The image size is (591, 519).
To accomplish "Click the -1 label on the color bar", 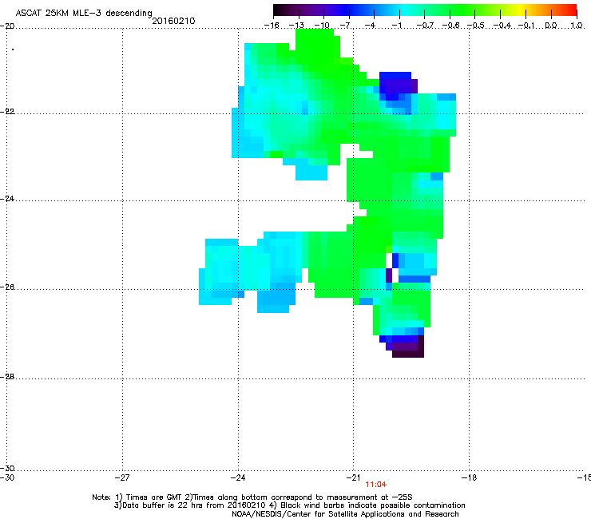I will pyautogui.click(x=396, y=26).
